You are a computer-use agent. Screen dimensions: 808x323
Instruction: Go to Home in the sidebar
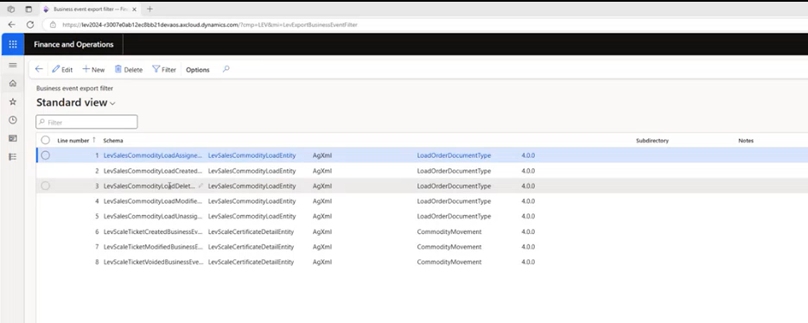tap(13, 84)
